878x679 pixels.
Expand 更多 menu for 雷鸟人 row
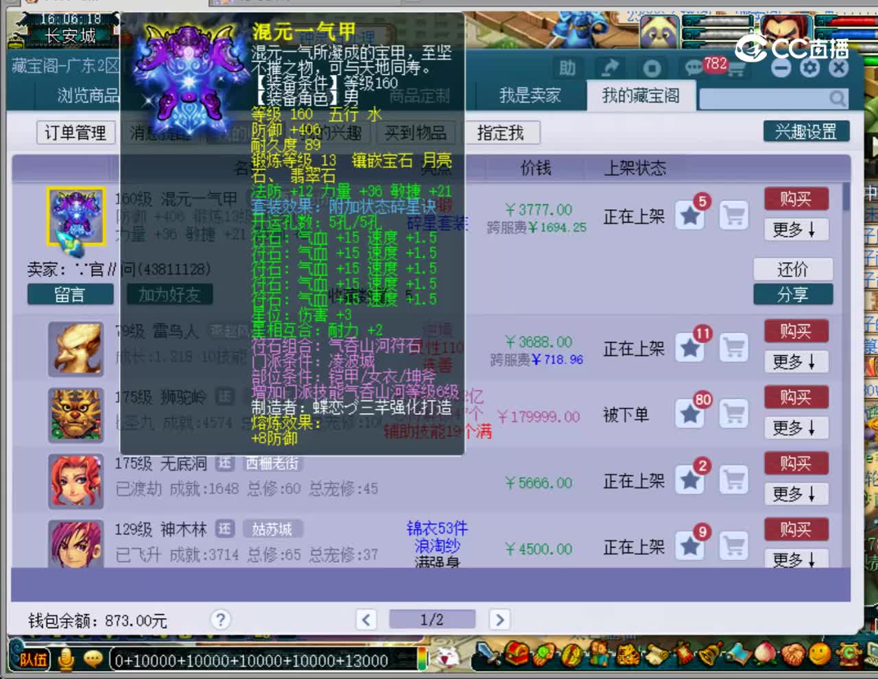click(796, 362)
